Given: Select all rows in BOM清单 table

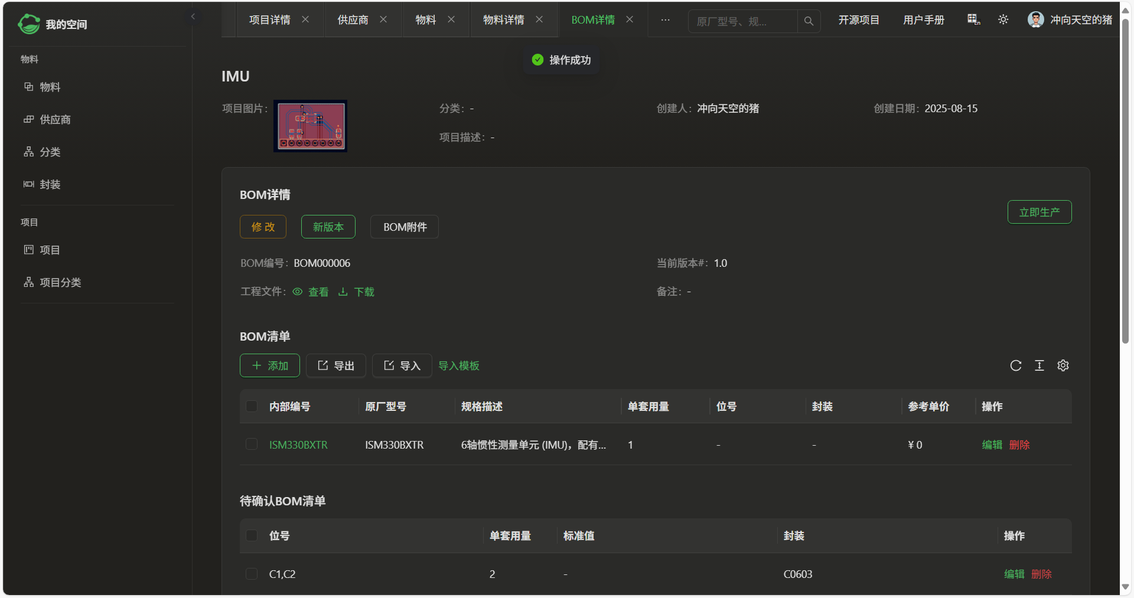Looking at the screenshot, I should pos(252,406).
